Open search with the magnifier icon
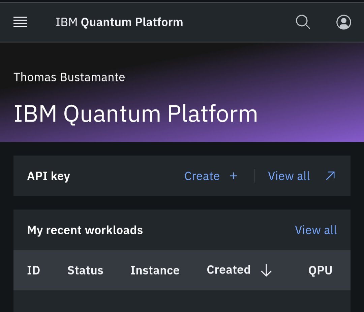The image size is (364, 312). click(x=303, y=22)
